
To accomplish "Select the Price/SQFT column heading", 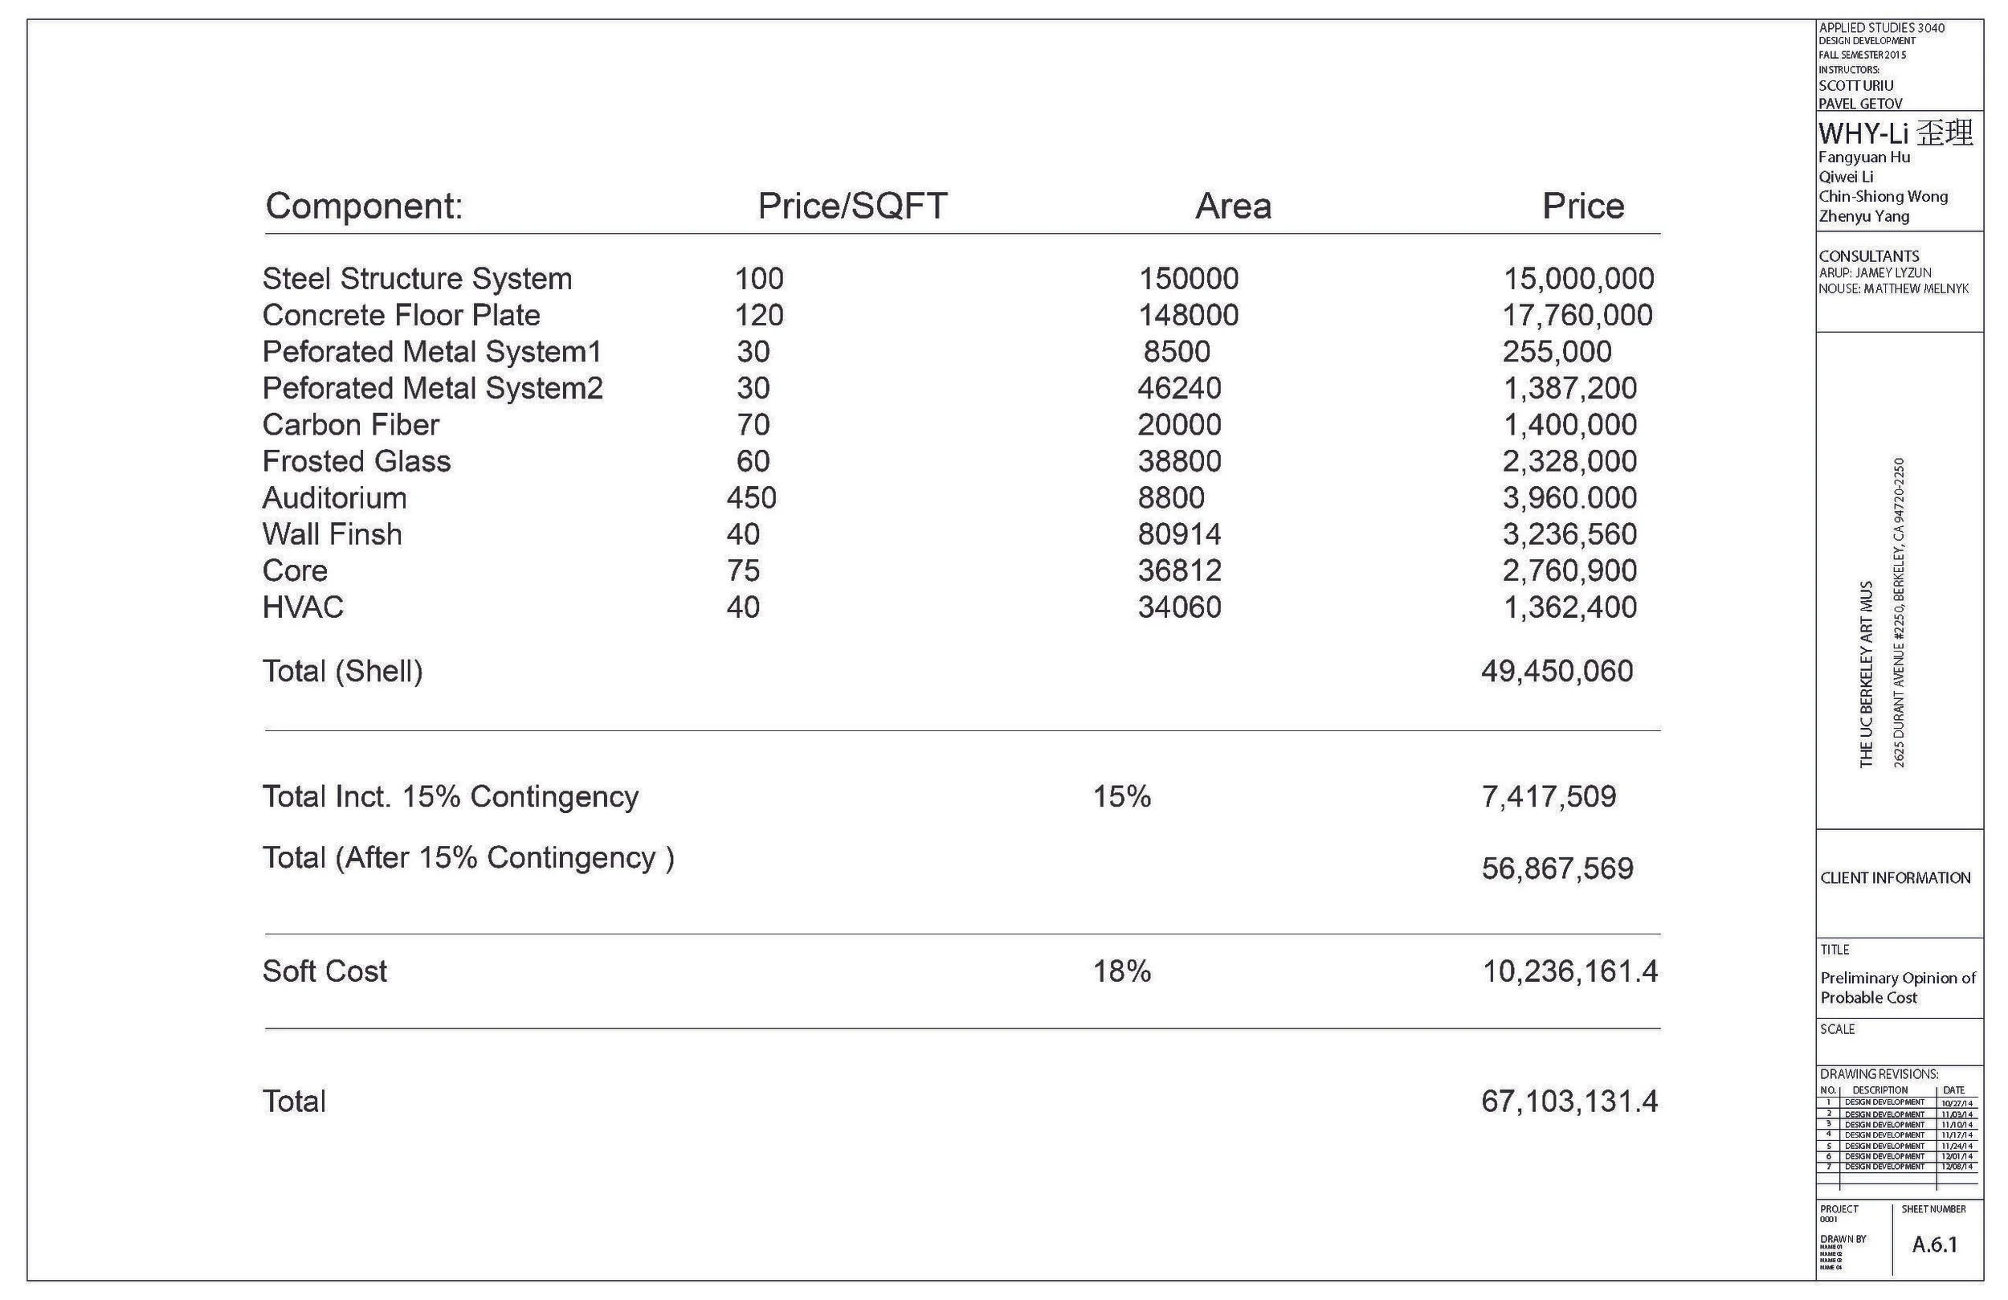I will 852,206.
